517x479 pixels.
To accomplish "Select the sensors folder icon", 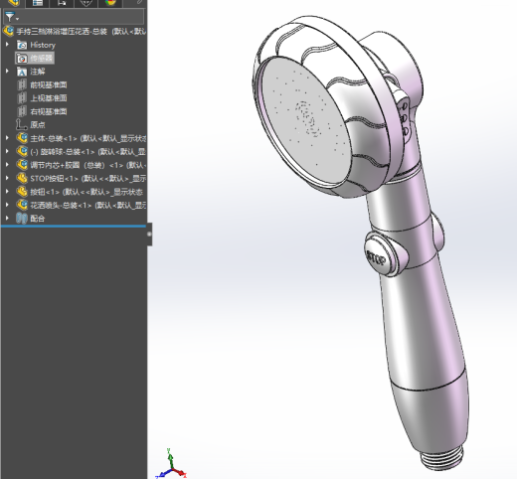I will coord(22,59).
